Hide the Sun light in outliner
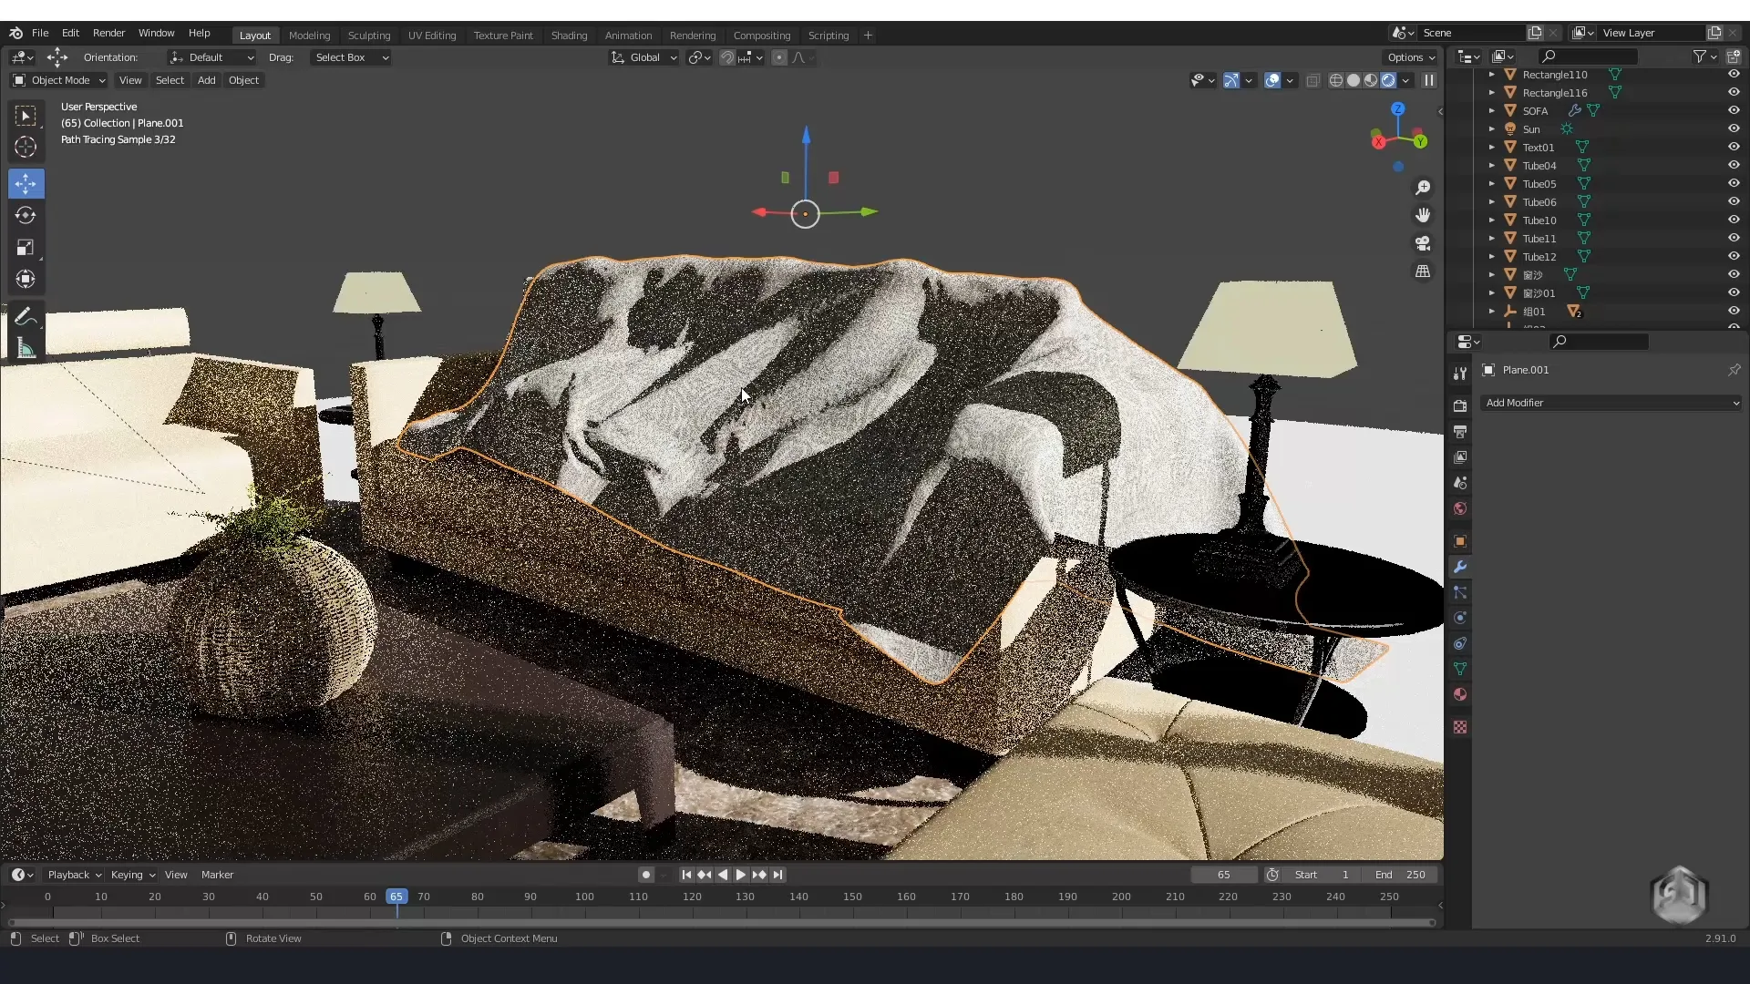The height and width of the screenshot is (984, 1750). click(x=1734, y=128)
